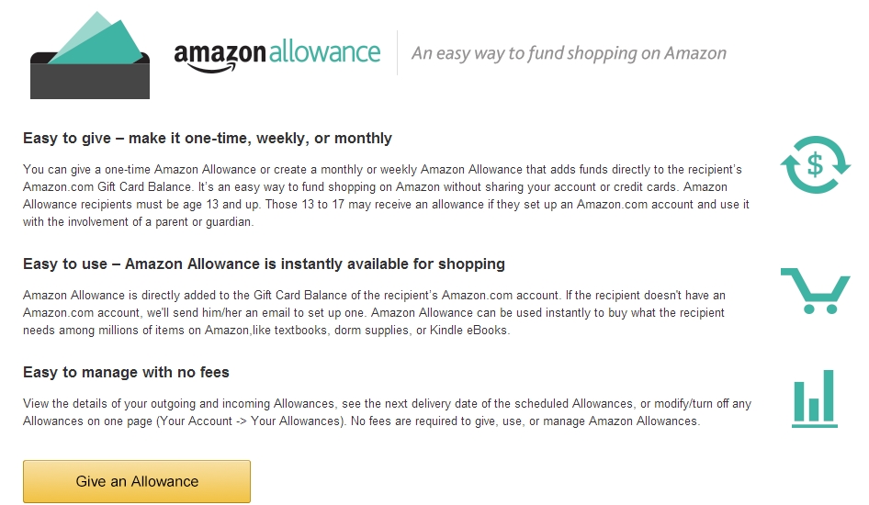Select the 'Easy to give' heading
869x505 pixels.
pos(208,139)
